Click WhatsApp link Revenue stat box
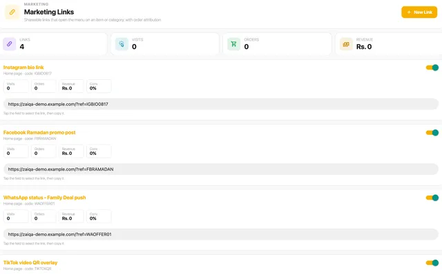This screenshot has width=442, height=274. pyautogui.click(x=71, y=216)
